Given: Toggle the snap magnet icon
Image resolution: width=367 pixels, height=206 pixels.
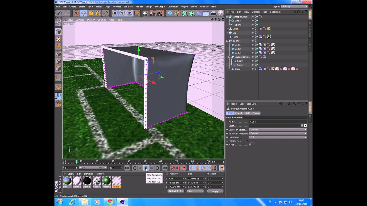Looking at the screenshot, I should (x=58, y=87).
